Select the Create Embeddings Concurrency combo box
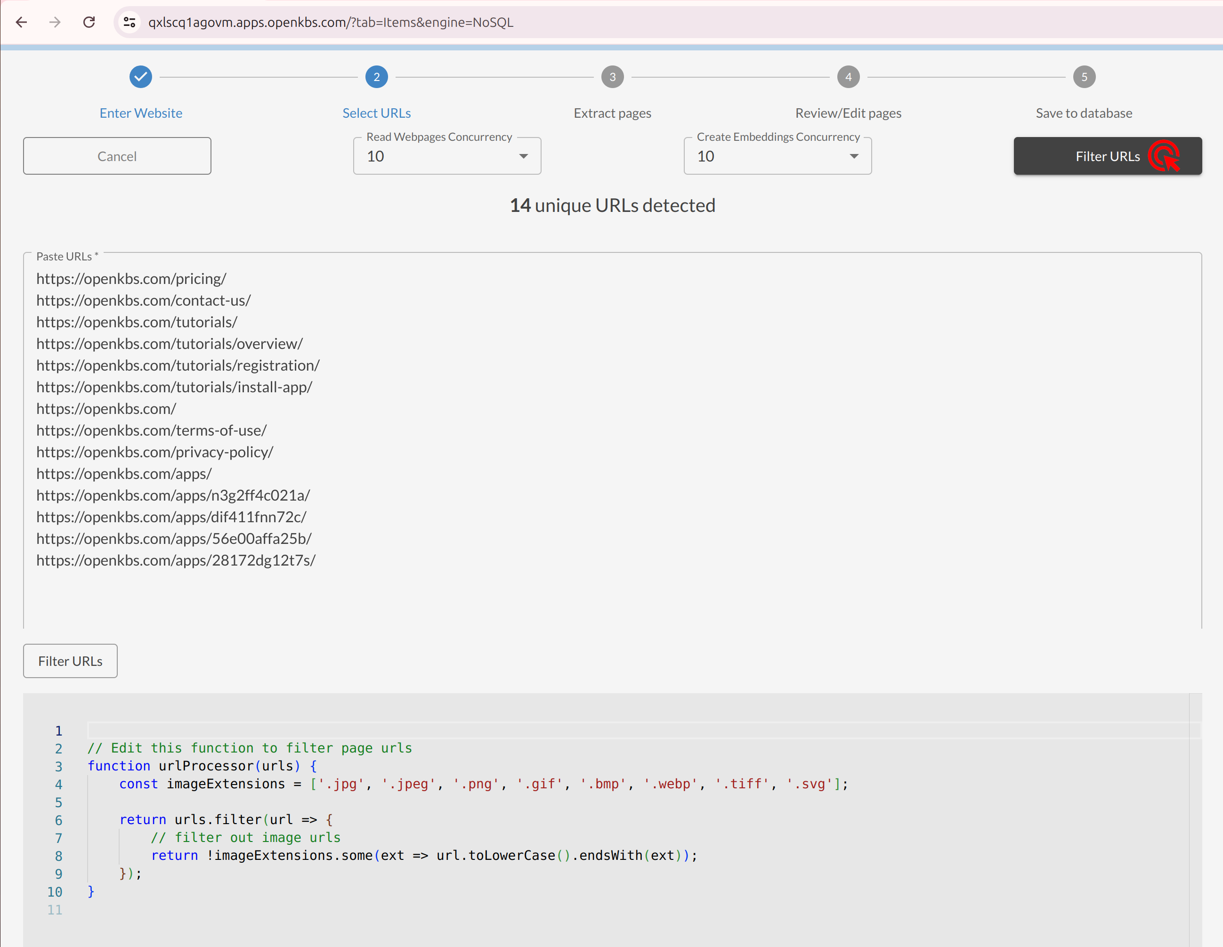Image resolution: width=1223 pixels, height=947 pixels. click(x=777, y=156)
